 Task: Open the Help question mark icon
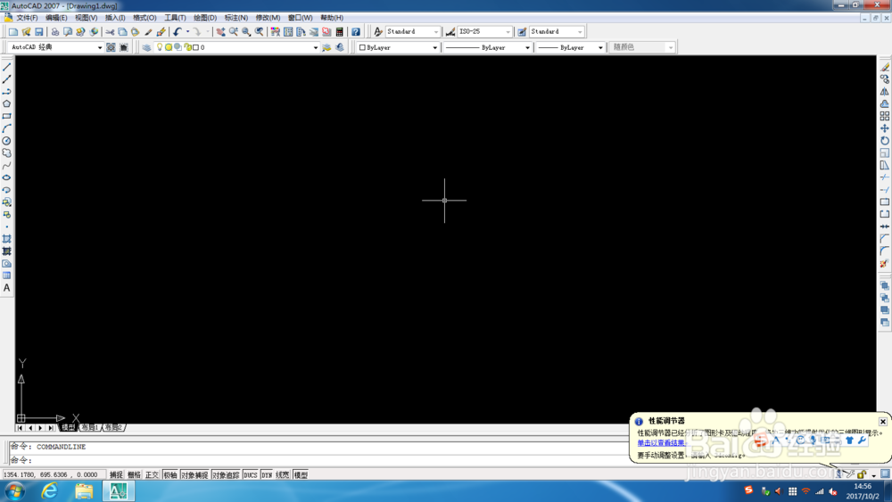tap(356, 32)
